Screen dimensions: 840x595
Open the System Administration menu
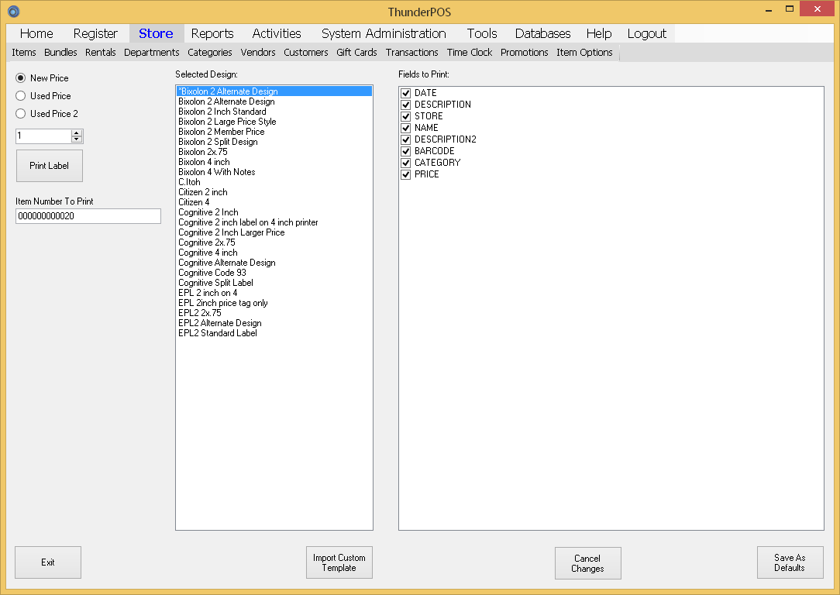(x=384, y=33)
